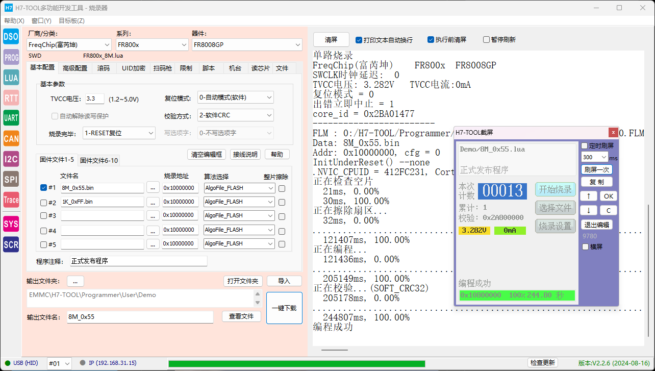Open the SPI module
The height and width of the screenshot is (371, 655).
click(11, 179)
